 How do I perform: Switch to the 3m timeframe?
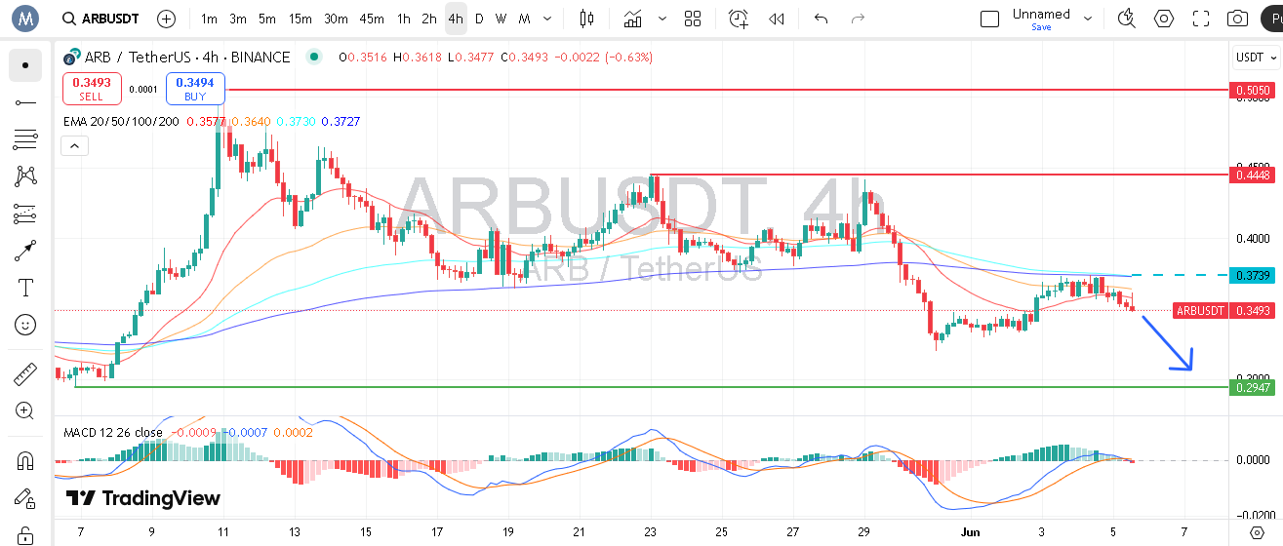click(x=238, y=19)
